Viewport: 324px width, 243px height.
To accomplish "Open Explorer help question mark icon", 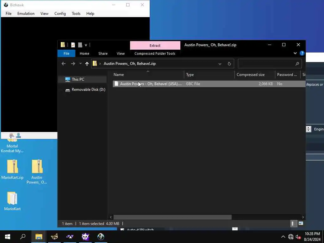I will [x=302, y=53].
